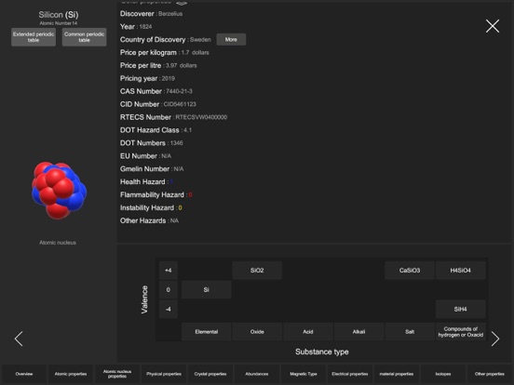514x385 pixels.
Task: Click the Atomic Number 14 label
Action: pos(59,23)
